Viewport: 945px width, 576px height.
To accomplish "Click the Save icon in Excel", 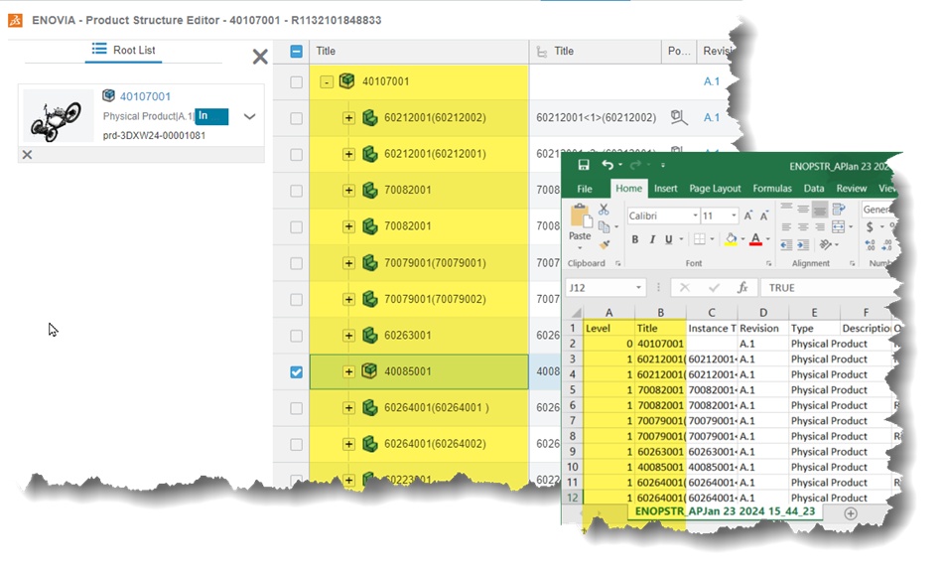I will tap(583, 165).
